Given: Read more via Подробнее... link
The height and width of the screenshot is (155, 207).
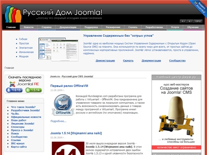Looking at the screenshot, I should [58, 121].
